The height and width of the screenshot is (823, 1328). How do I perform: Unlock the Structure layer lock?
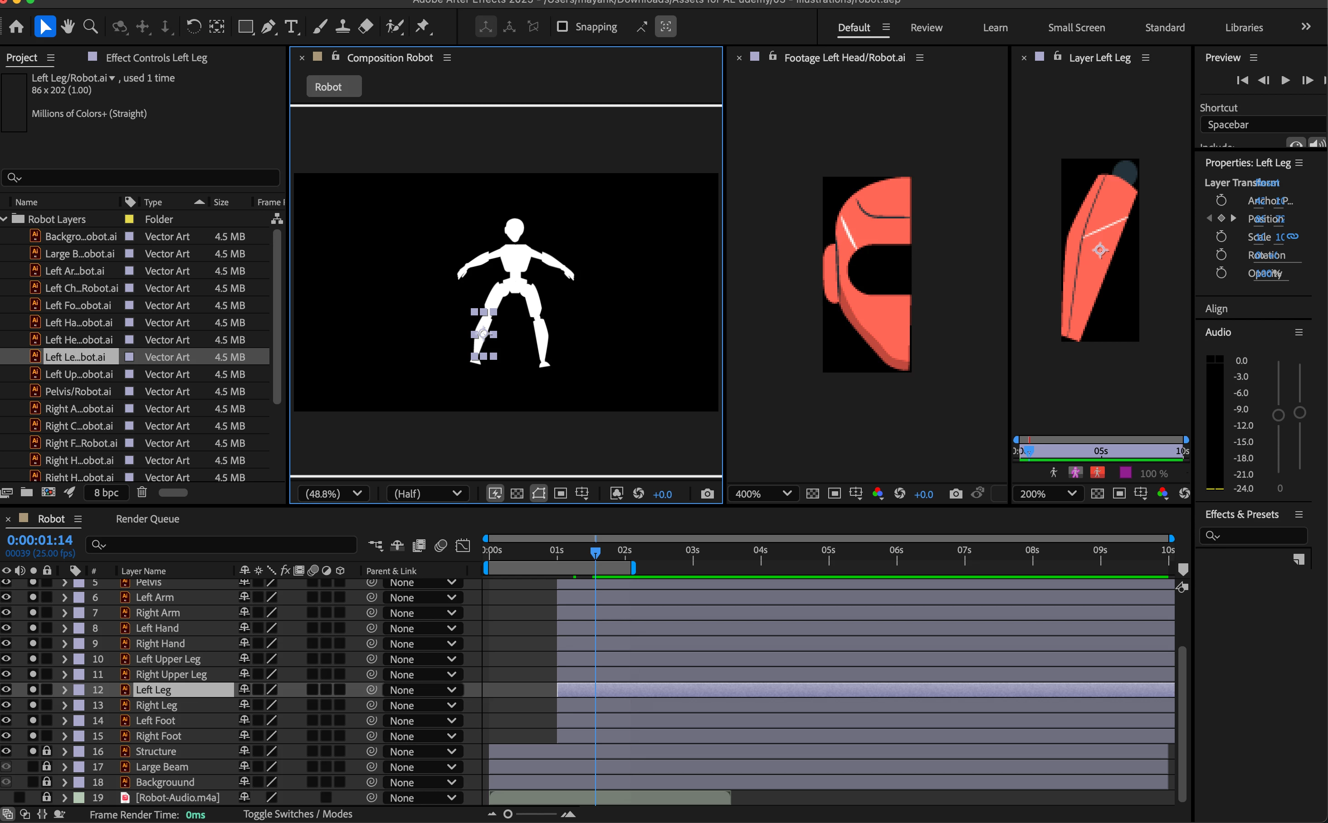47,751
